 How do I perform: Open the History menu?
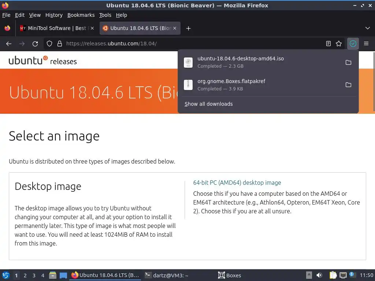click(x=54, y=15)
